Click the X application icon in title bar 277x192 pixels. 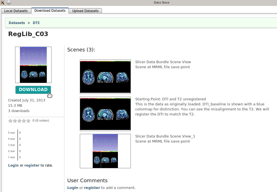click(x=3, y=3)
